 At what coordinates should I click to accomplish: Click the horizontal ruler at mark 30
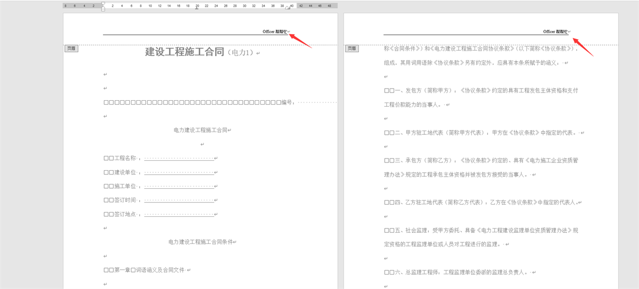pyautogui.click(x=244, y=6)
